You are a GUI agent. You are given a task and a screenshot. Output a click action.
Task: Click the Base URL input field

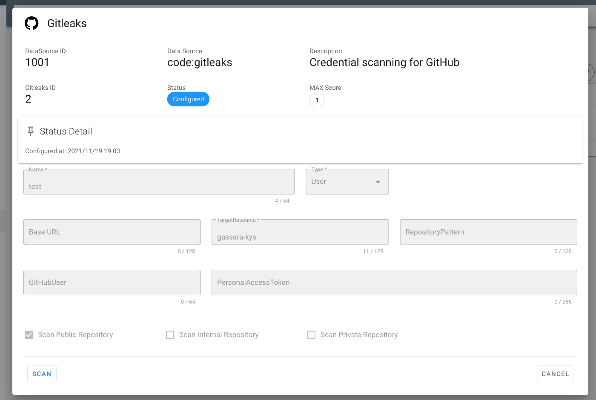click(112, 232)
